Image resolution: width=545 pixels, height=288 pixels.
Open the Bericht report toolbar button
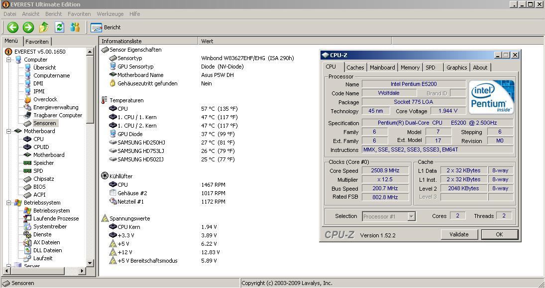(106, 27)
